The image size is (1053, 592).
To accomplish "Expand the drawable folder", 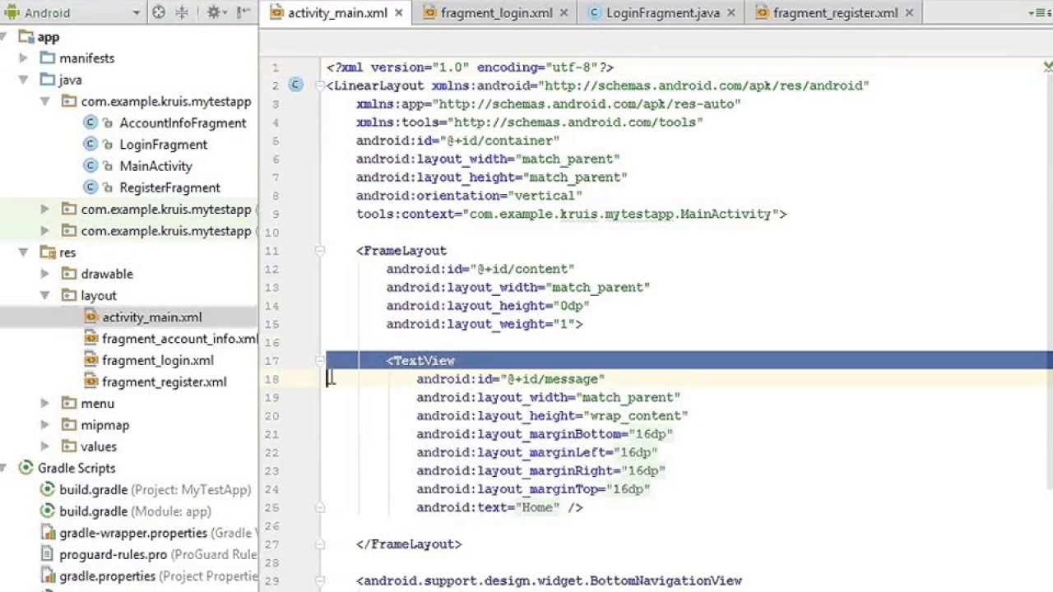I will [x=45, y=274].
